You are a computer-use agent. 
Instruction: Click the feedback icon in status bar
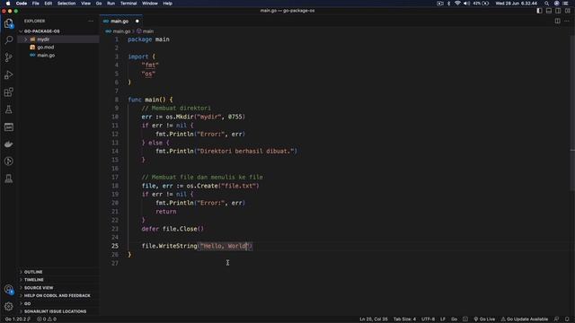[x=557, y=319]
